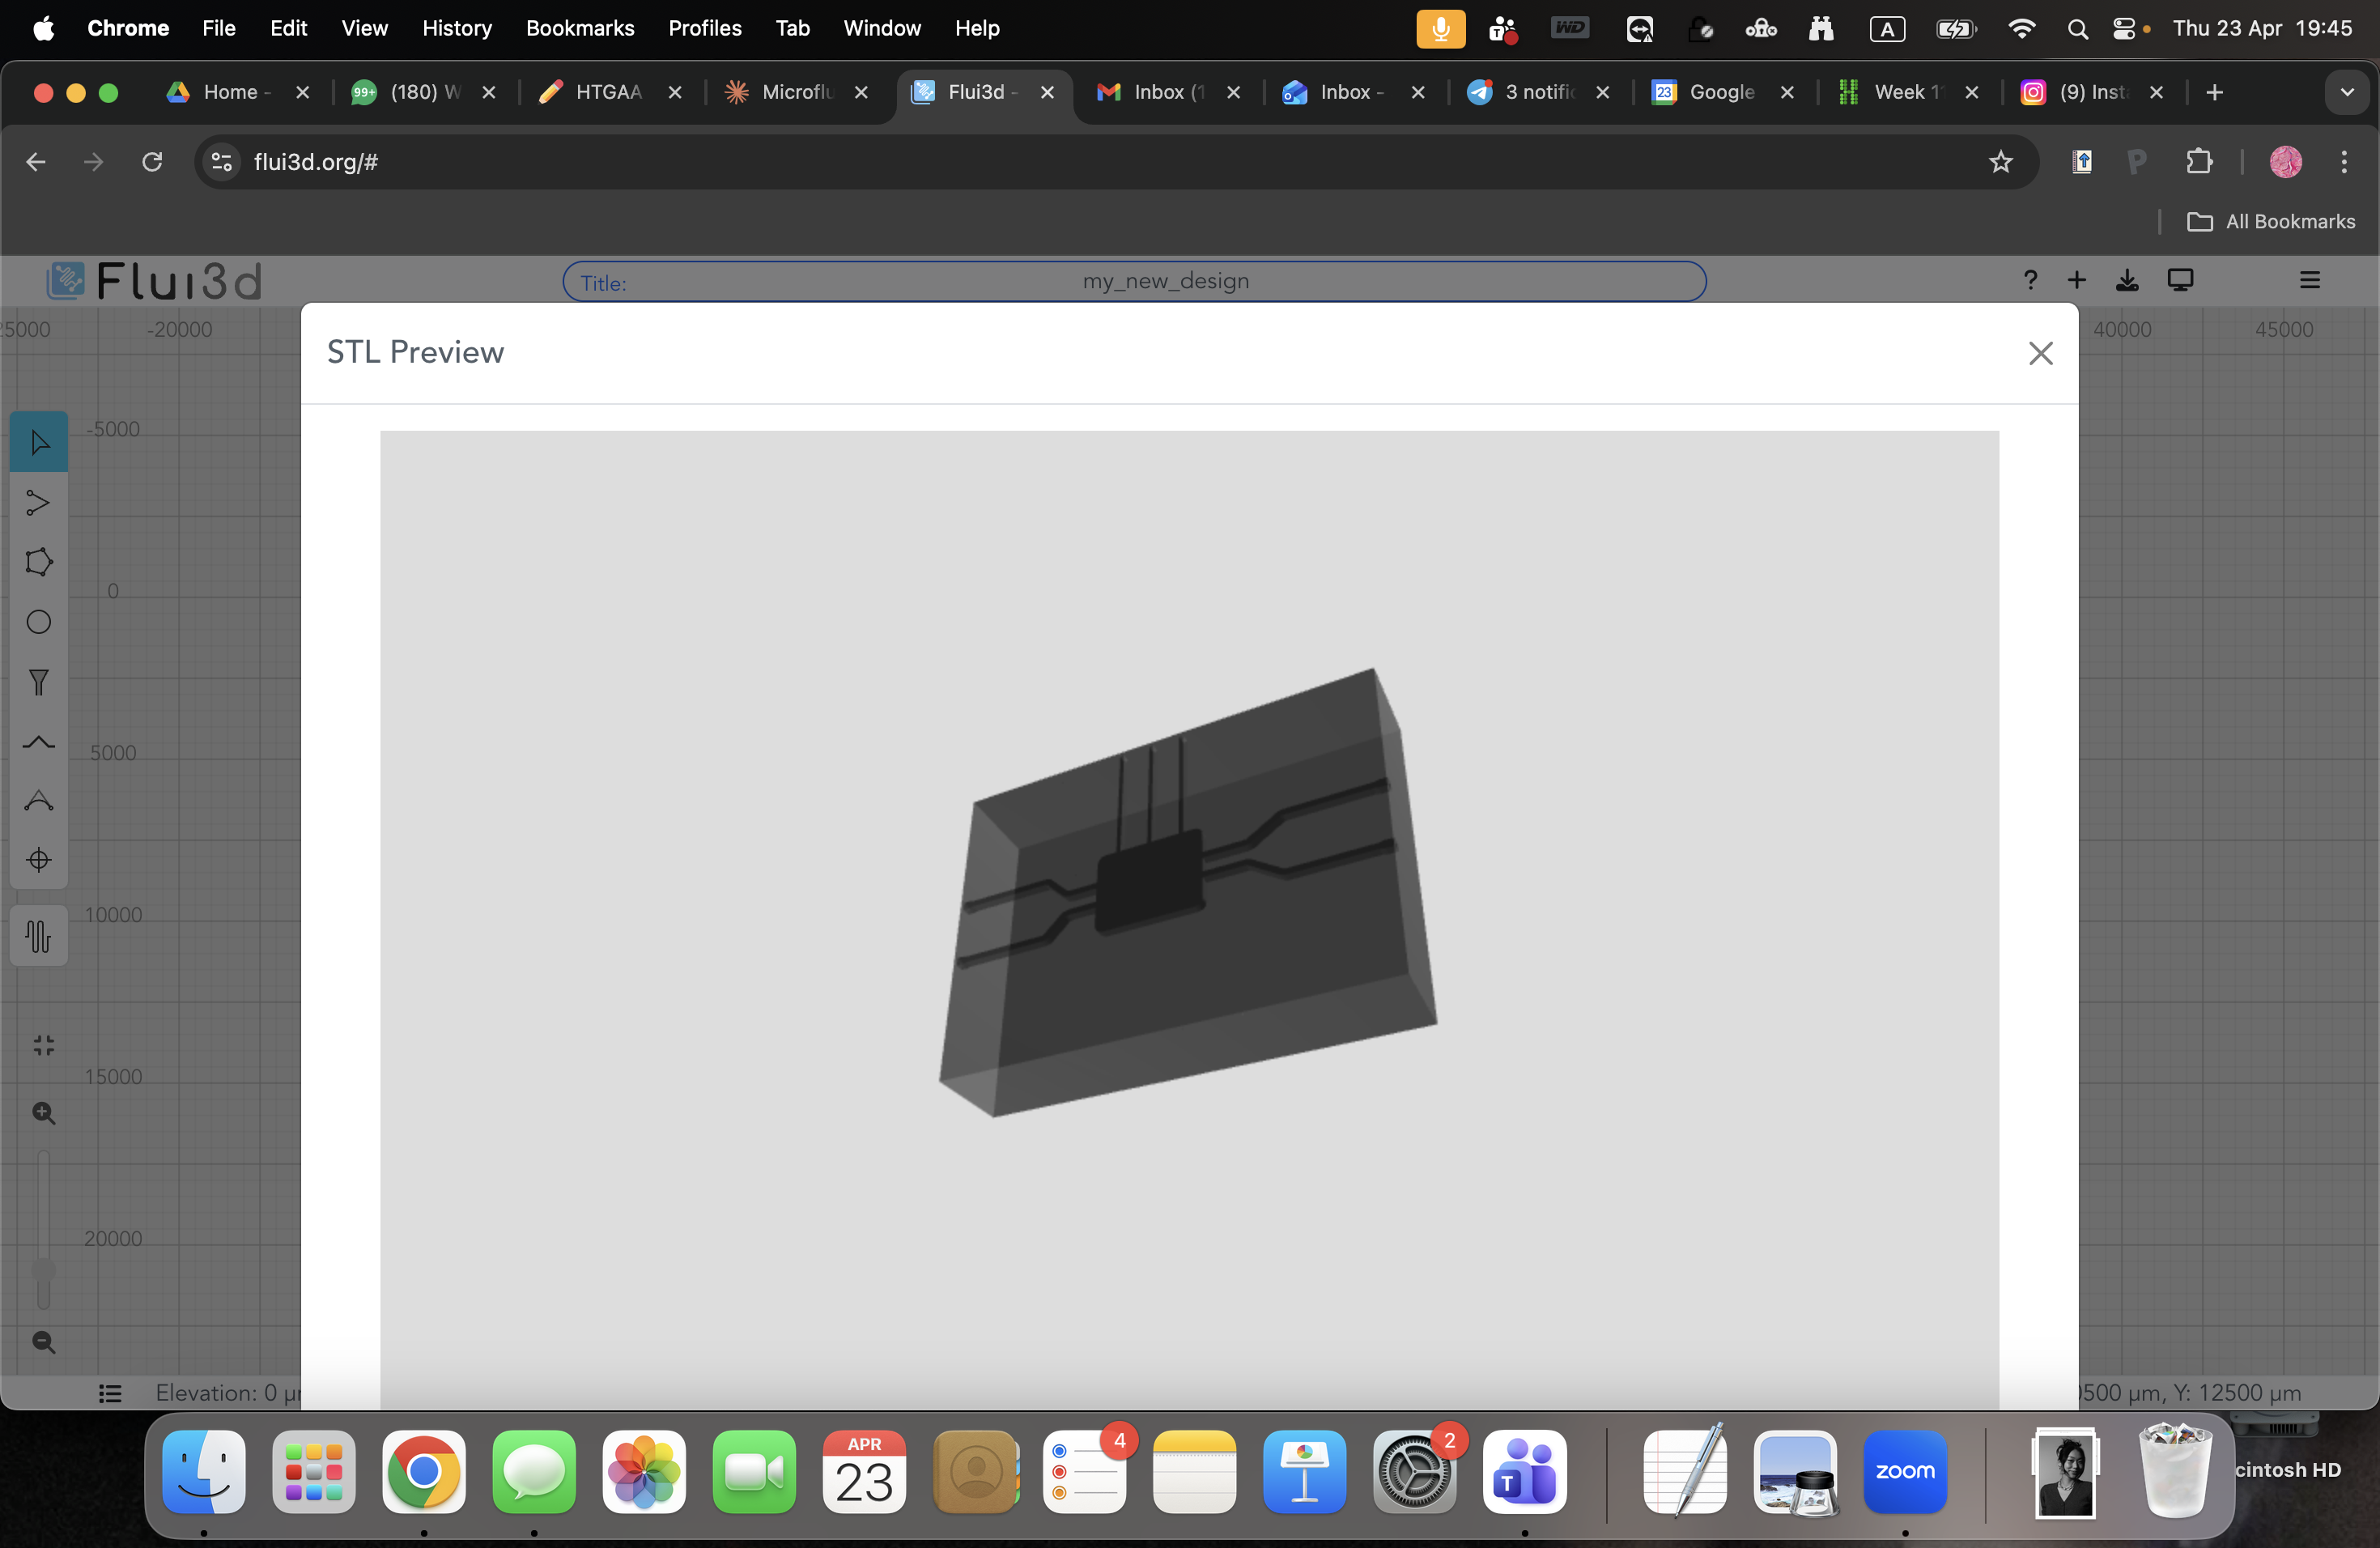
Task: Open Launchpad from the dock
Action: (x=314, y=1470)
